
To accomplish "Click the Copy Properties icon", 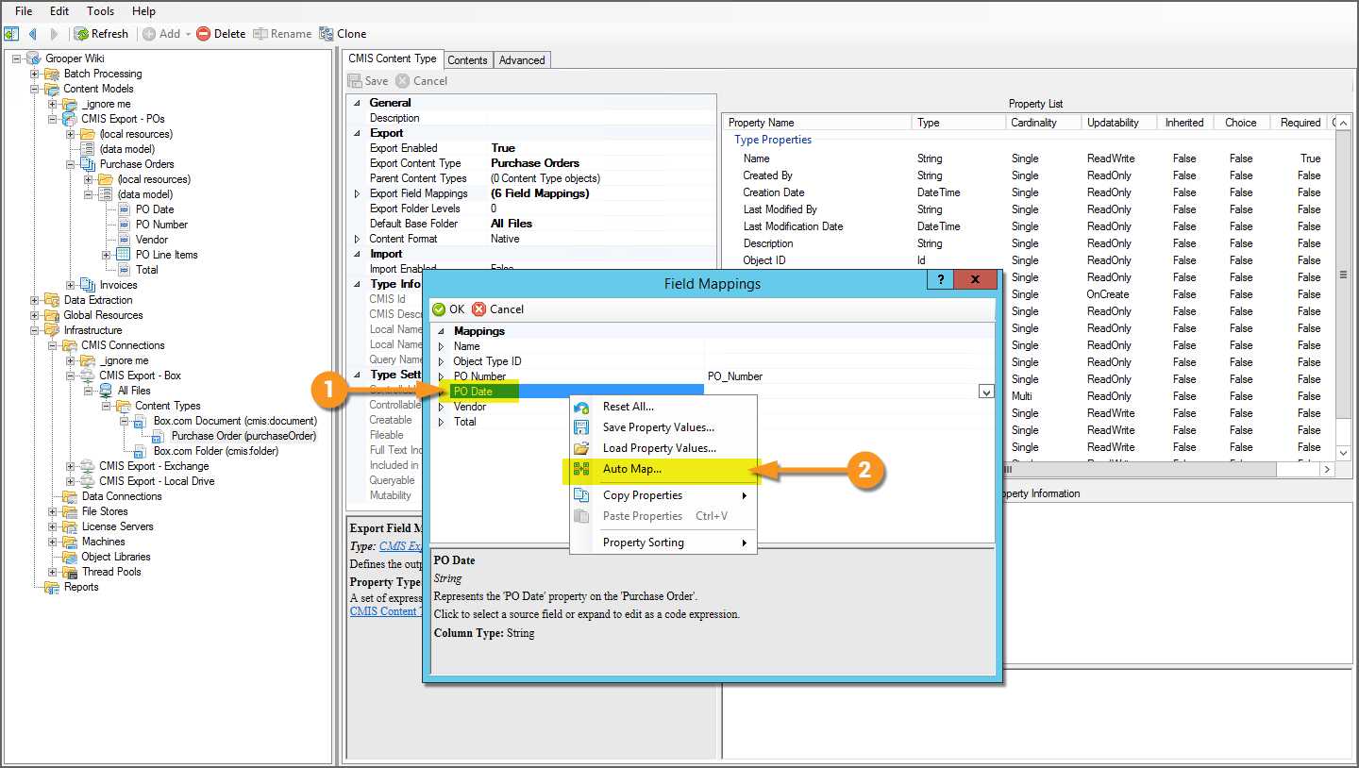I will click(x=581, y=495).
